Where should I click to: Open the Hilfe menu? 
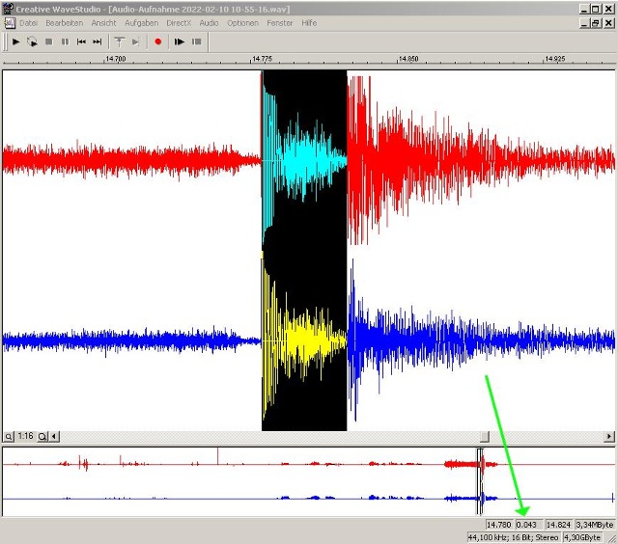309,23
